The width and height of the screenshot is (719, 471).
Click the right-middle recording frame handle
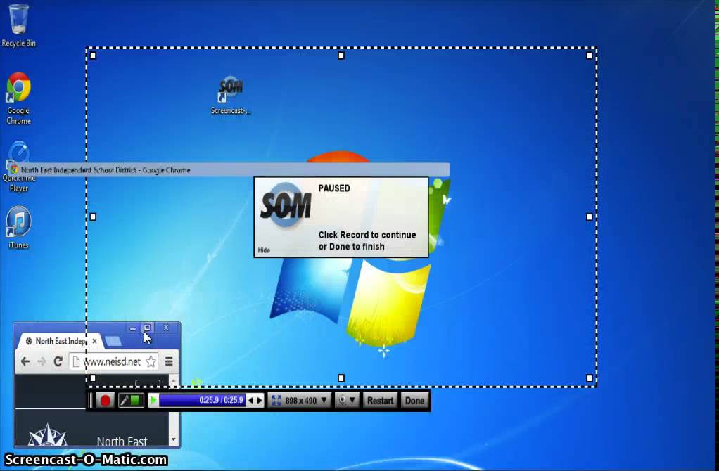[590, 217]
